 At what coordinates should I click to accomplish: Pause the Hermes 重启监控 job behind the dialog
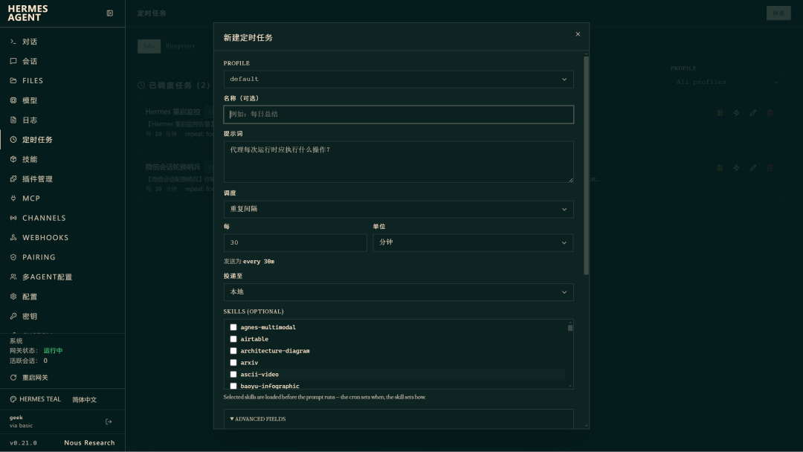(720, 112)
